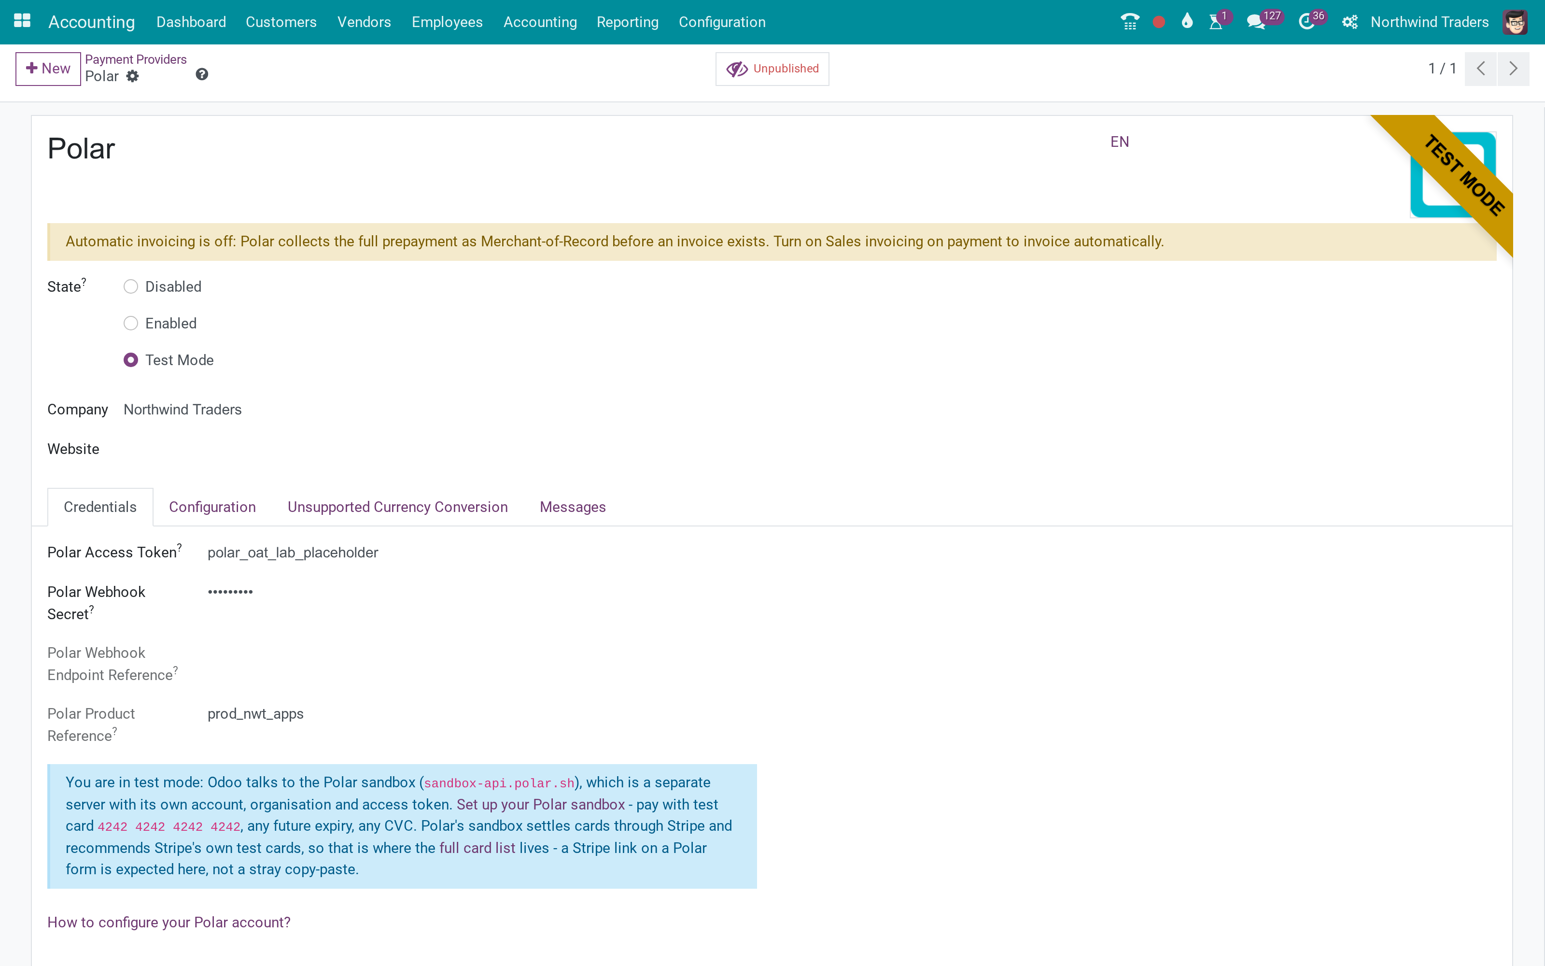Show help for Polar Webhook Secret
Screen dimensions: 1545x966
(x=91, y=609)
